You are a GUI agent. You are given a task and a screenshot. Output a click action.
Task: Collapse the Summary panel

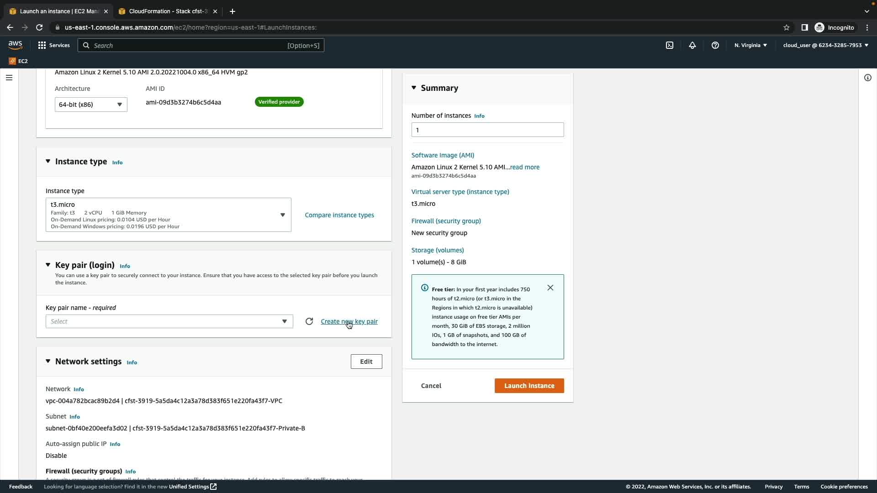414,88
